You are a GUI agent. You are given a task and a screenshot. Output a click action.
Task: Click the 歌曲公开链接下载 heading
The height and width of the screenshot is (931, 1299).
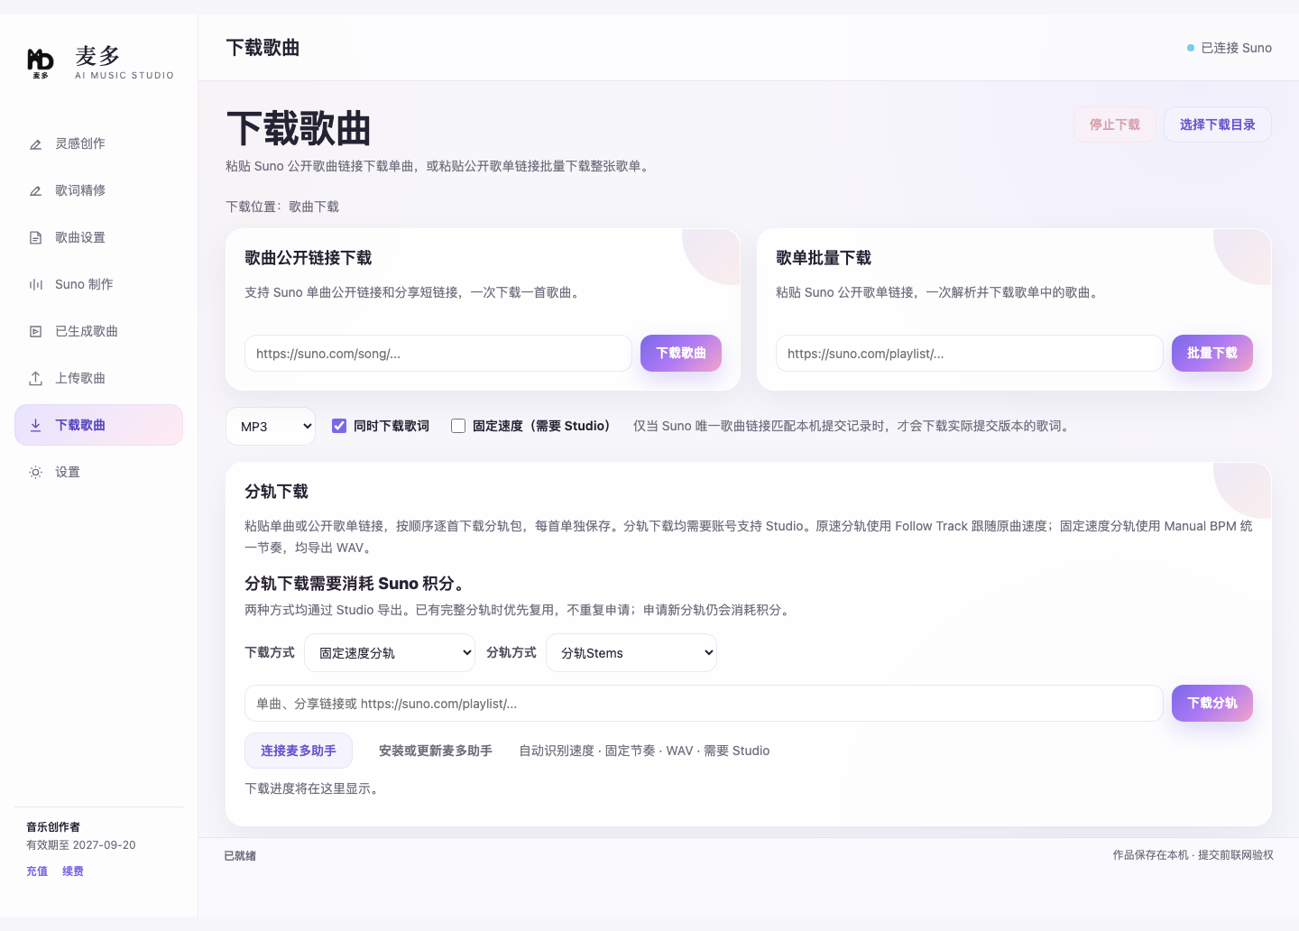pyautogui.click(x=309, y=258)
